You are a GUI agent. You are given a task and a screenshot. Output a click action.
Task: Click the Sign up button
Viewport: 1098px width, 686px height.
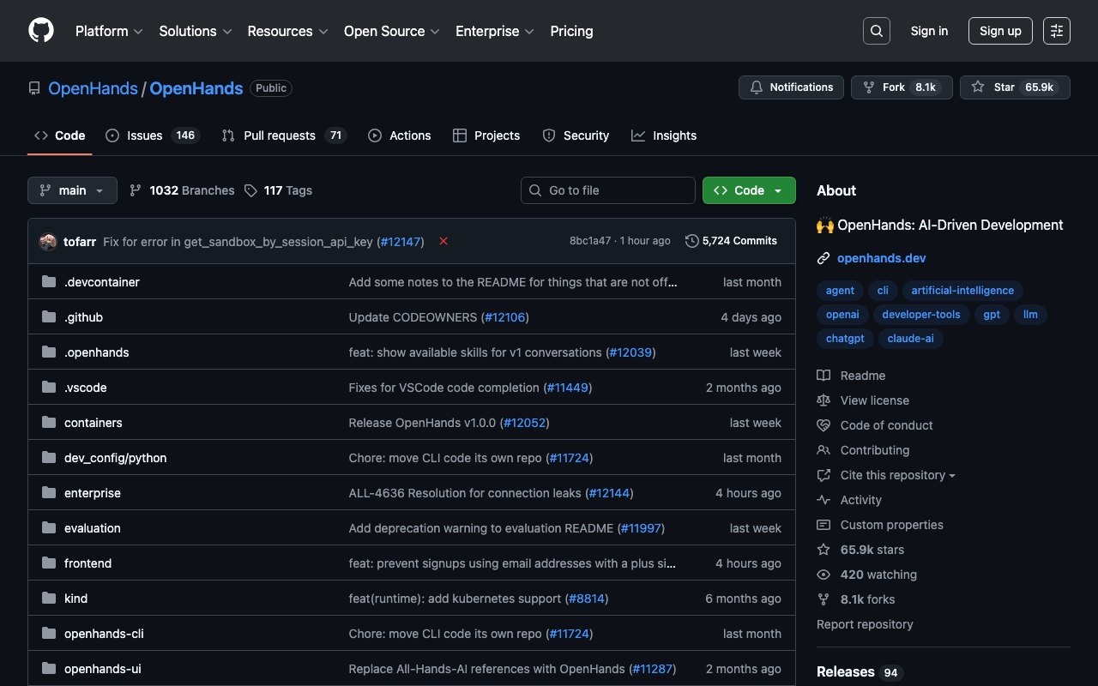pyautogui.click(x=999, y=31)
